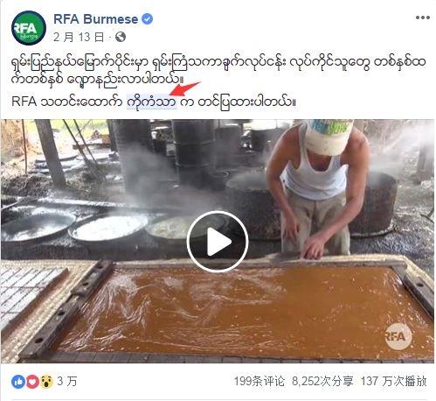Open the highlighted reporter name link
Viewport: 436px width, 401px height.
pos(152,102)
